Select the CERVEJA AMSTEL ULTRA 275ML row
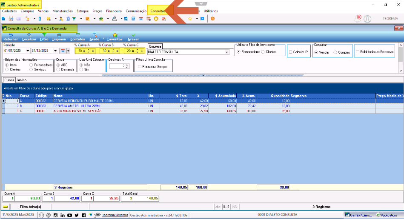The height and width of the screenshot is (219, 404). (x=203, y=106)
